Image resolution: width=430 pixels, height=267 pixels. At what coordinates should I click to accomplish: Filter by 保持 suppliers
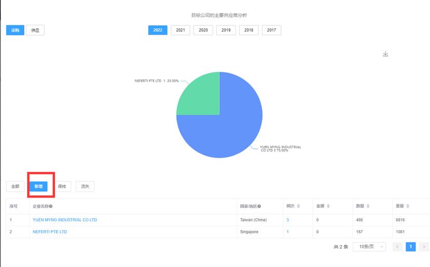[x=62, y=187]
